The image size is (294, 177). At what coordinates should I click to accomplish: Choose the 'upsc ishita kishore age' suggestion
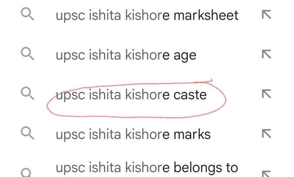[x=126, y=55]
